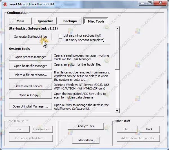Click Info on selected item button

31,138
